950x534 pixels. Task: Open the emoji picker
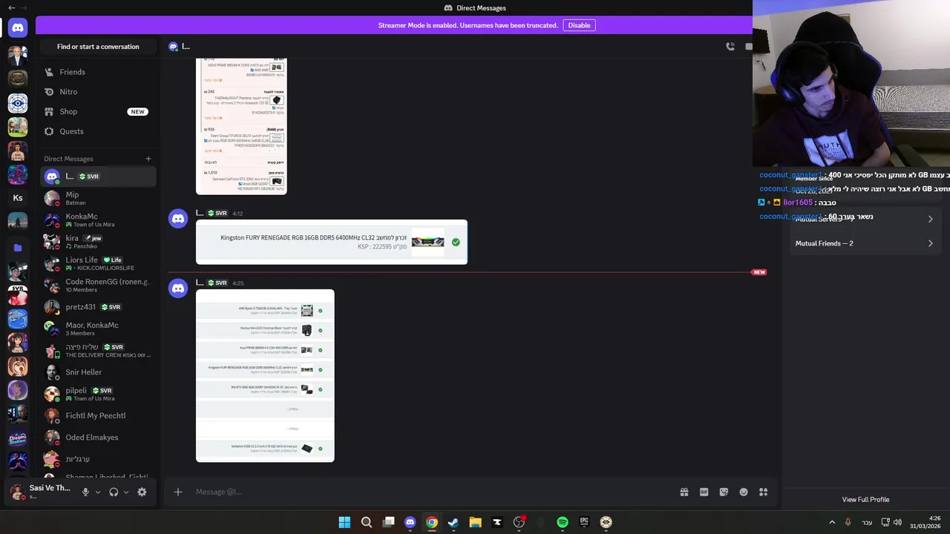[744, 492]
